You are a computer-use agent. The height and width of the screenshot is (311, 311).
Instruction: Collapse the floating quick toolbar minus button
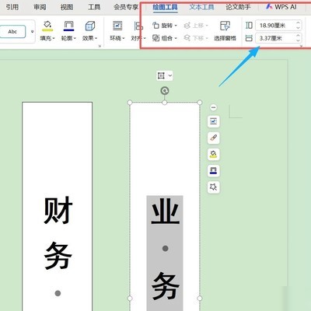tap(213, 107)
